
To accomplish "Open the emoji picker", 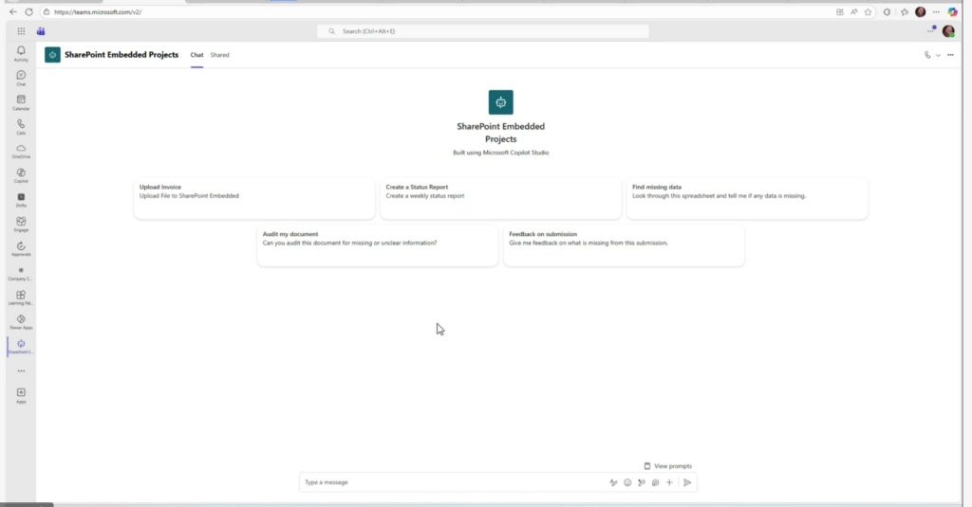I will tap(627, 482).
